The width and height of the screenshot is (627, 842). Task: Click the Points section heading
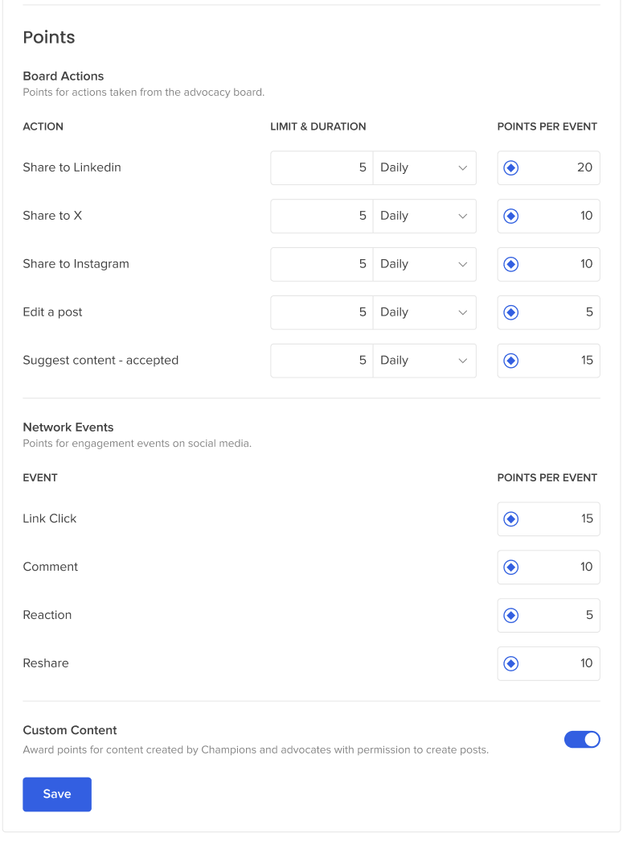[49, 37]
